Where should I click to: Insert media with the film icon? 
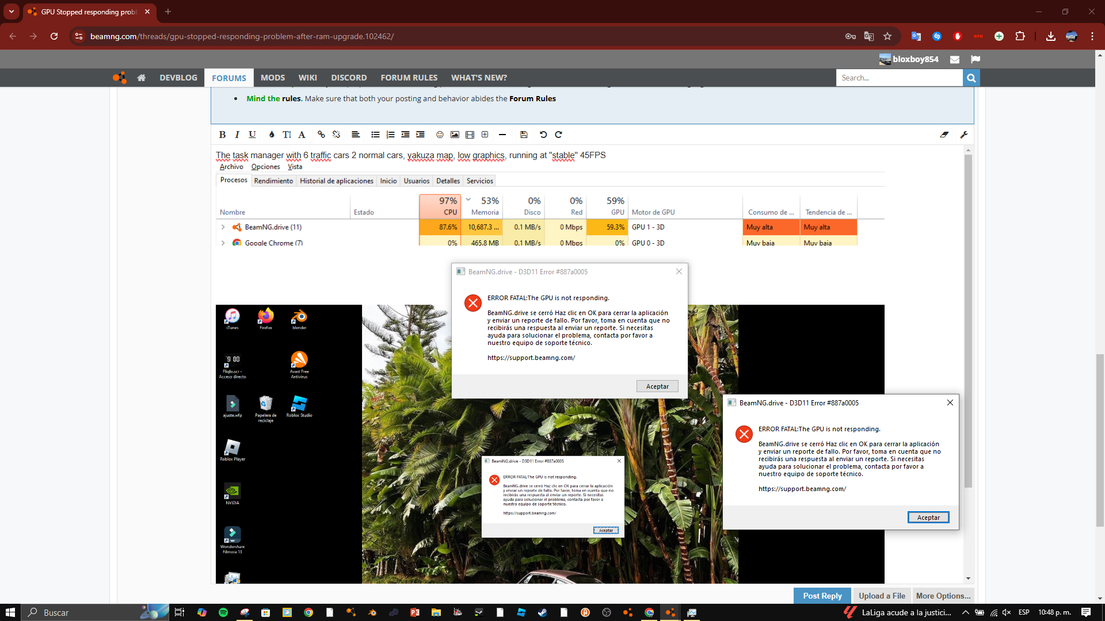470,135
